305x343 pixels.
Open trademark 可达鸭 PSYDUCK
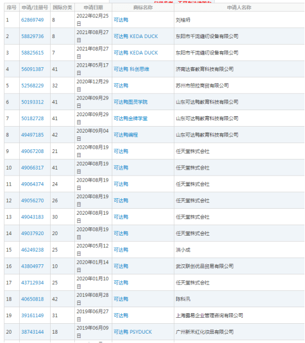click(x=133, y=332)
